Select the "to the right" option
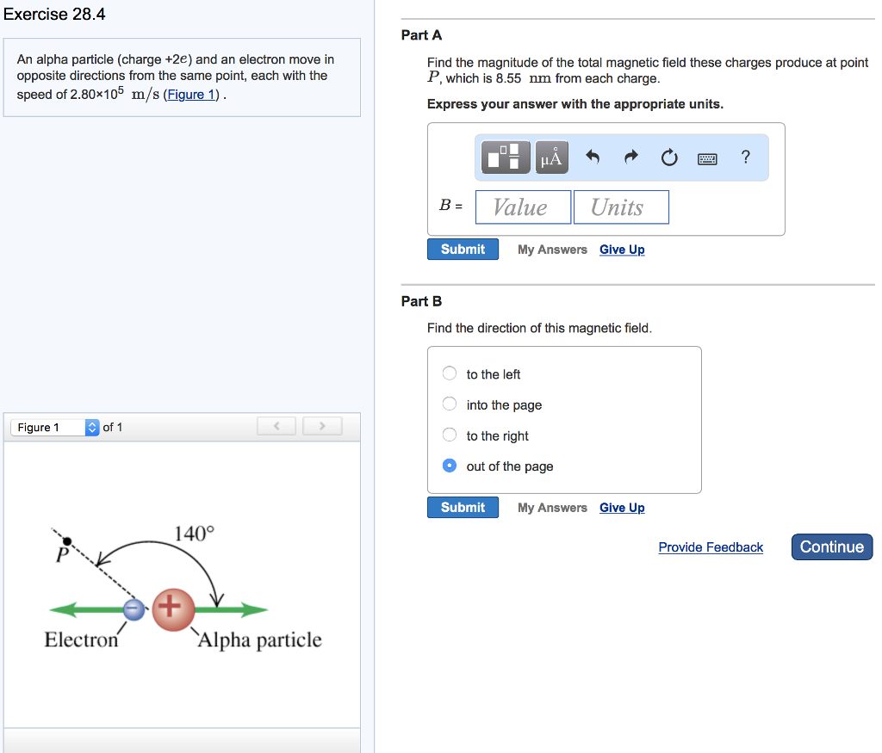 [449, 435]
